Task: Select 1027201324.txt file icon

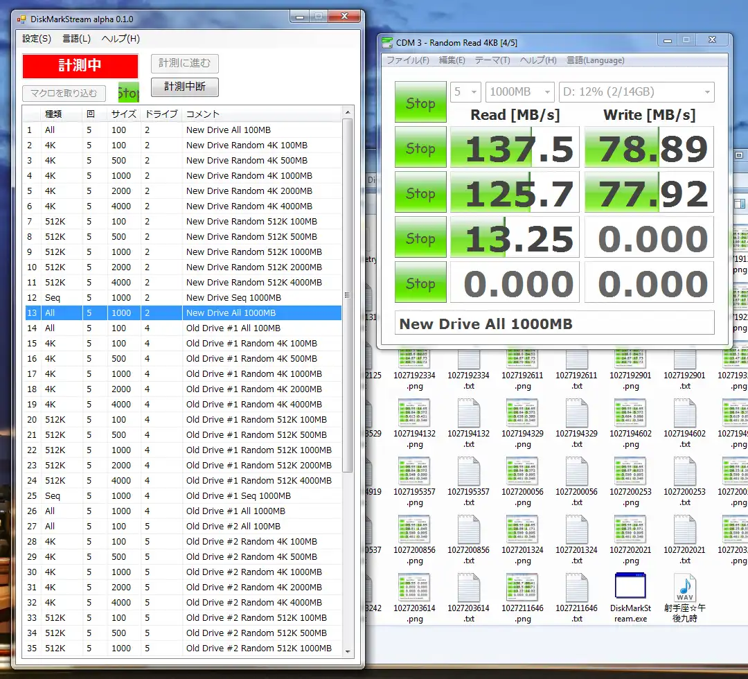Action: (576, 529)
